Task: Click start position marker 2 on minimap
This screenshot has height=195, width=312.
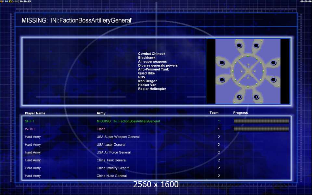Action: click(x=239, y=97)
